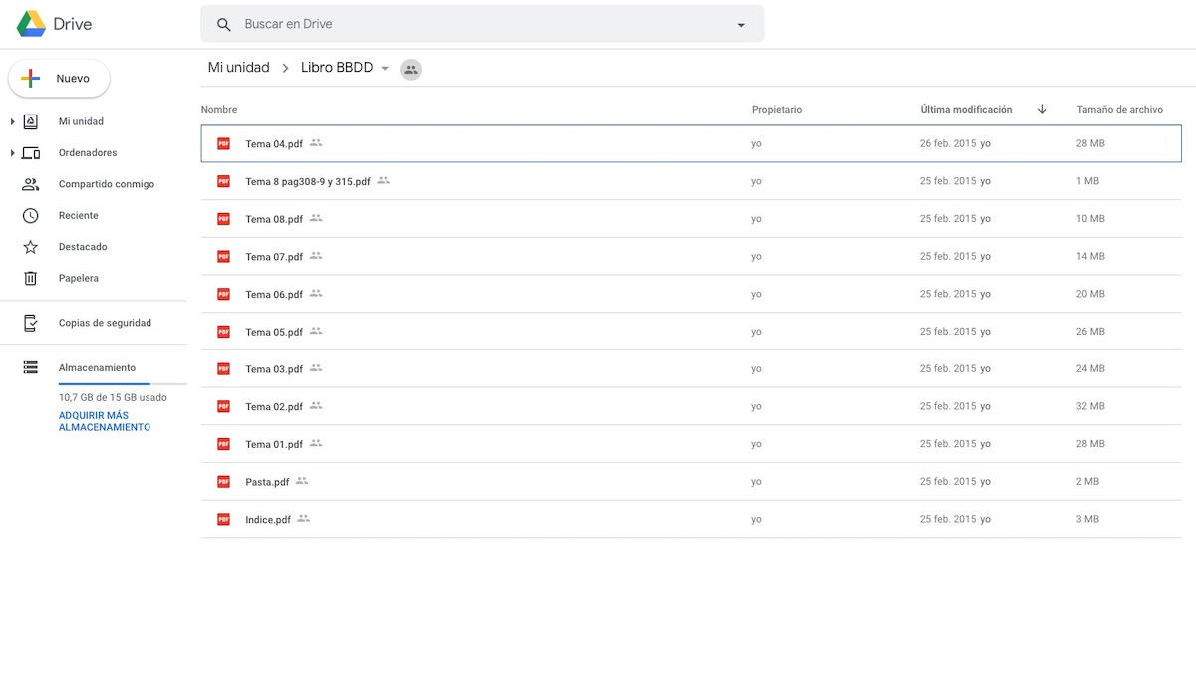Open the Reciente clock icon
The width and height of the screenshot is (1196, 688).
click(x=31, y=216)
